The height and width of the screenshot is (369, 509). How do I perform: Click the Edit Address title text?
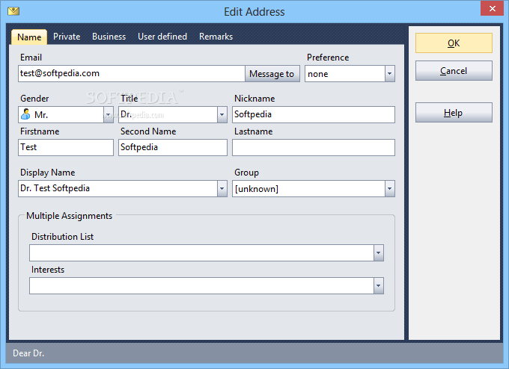coord(254,12)
